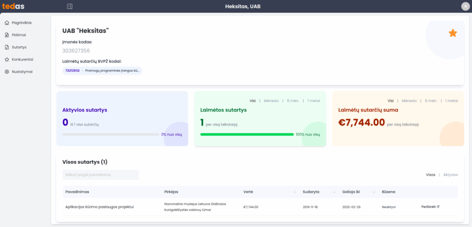The image size is (472, 227).
Task: Select Visi filter in Laimėtos sutartys card
Action: click(253, 101)
